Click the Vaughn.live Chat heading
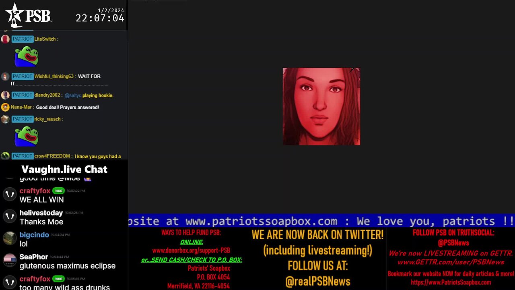The image size is (515, 290). coord(64,169)
